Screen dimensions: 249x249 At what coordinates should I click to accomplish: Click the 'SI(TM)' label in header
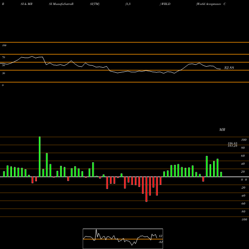click(x=95, y=4)
